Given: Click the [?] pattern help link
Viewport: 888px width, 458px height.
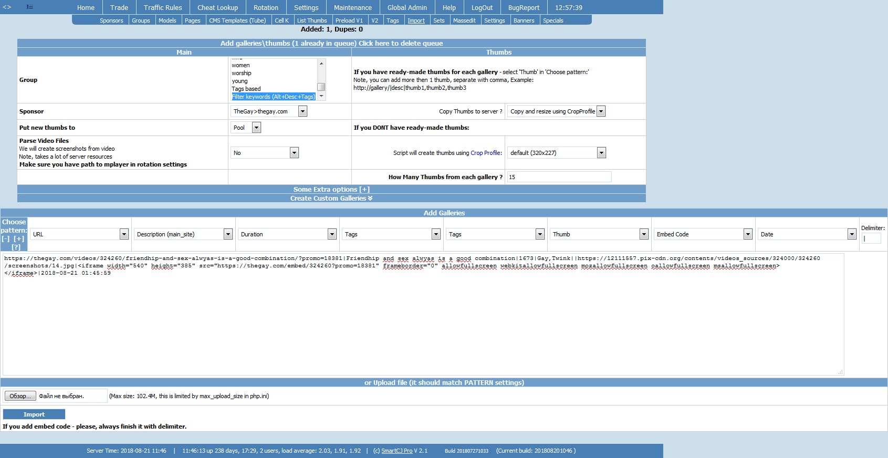Looking at the screenshot, I should tap(16, 247).
